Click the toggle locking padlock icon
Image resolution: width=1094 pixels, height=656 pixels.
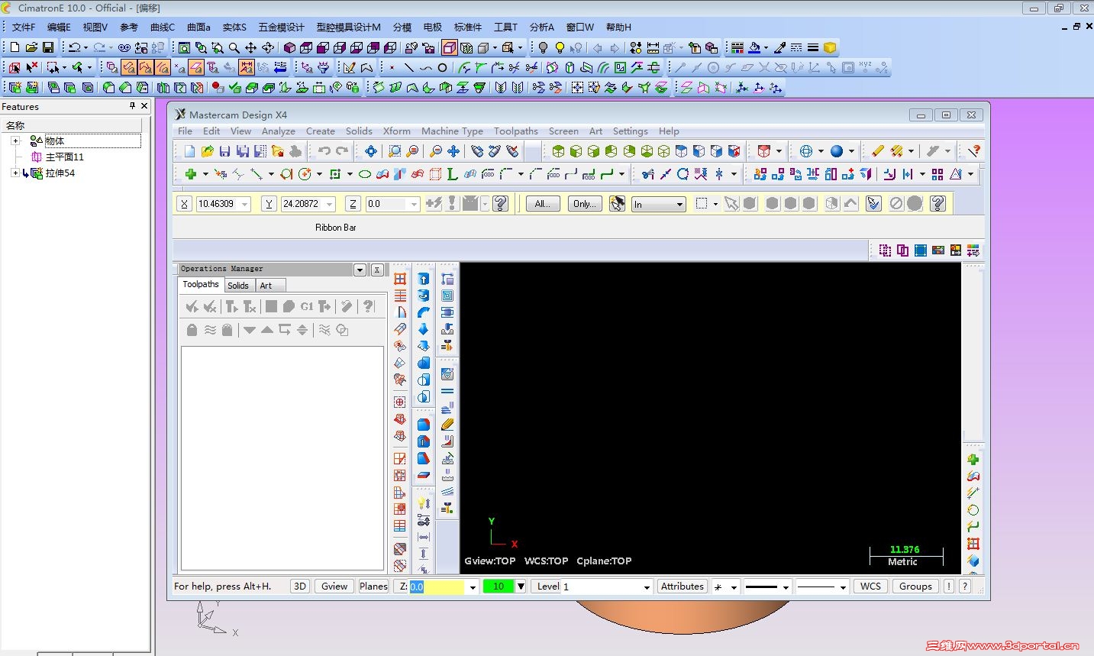[192, 330]
